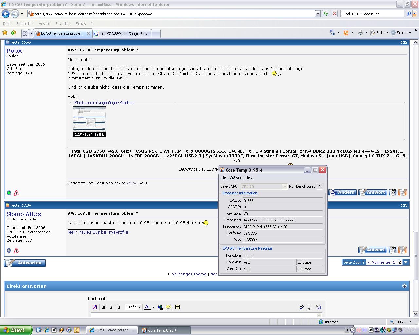Click the Ändern button on post #32
This screenshot has width=419, height=335.
[342, 192]
